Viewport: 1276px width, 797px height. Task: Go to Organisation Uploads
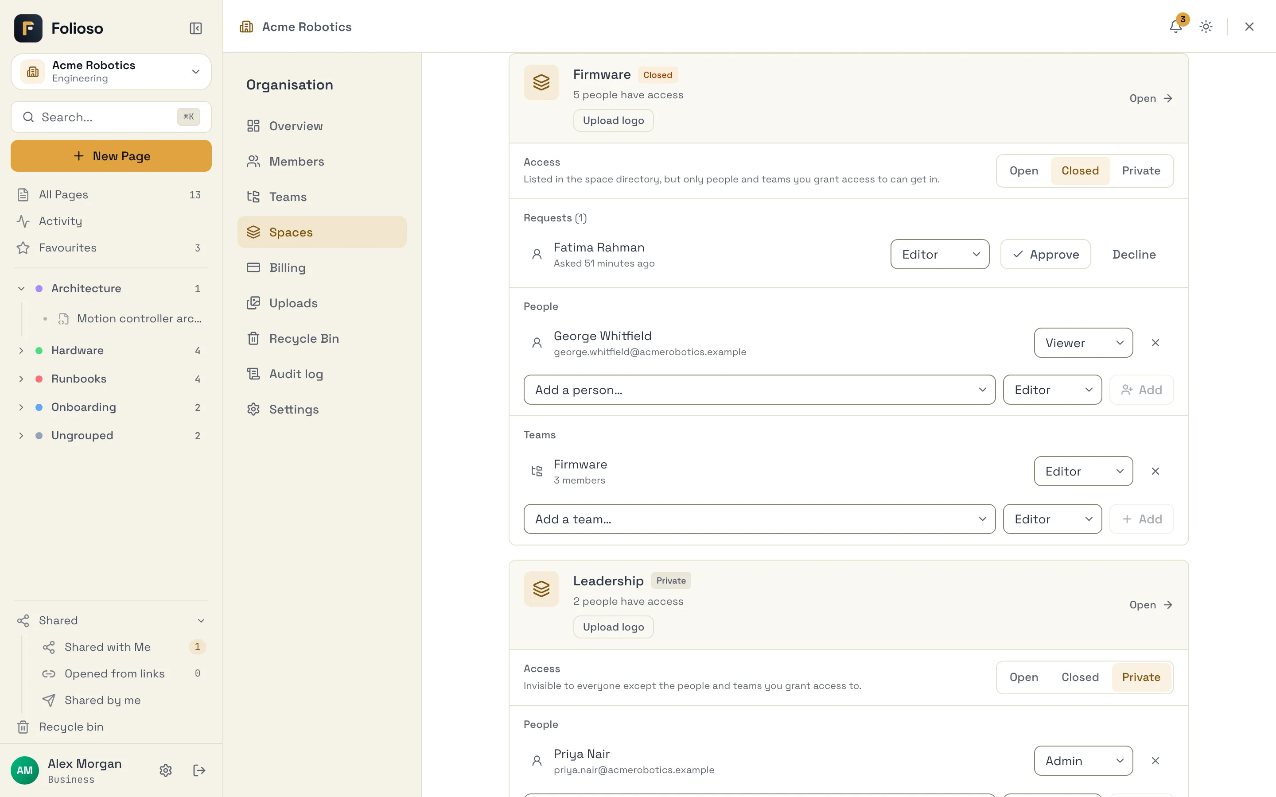(x=322, y=303)
